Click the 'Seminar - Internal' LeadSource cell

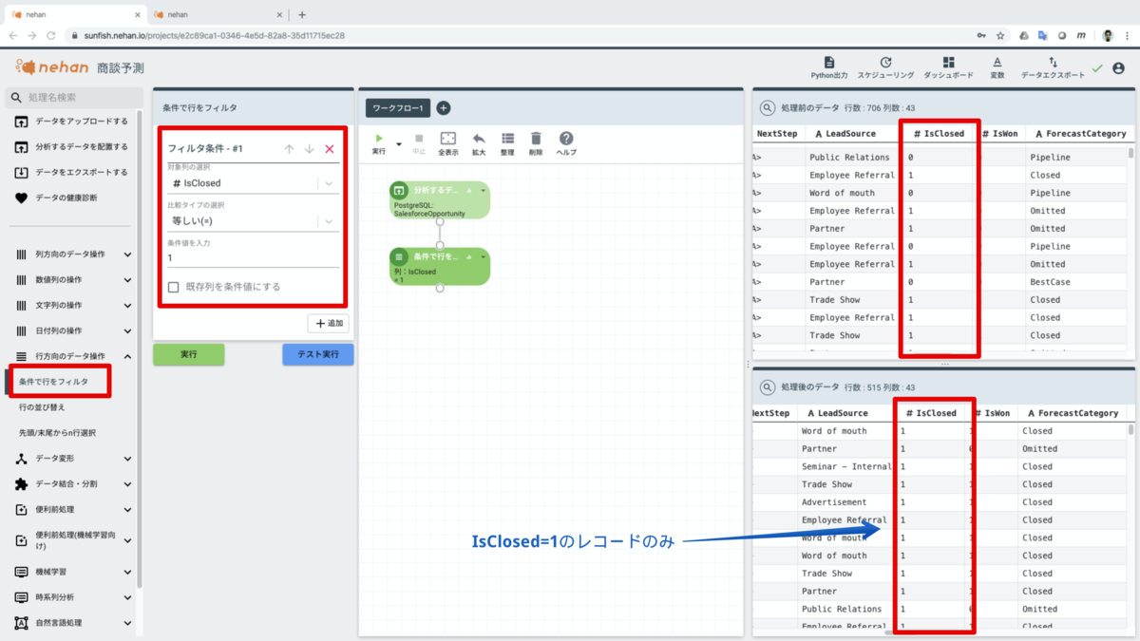pyautogui.click(x=846, y=466)
